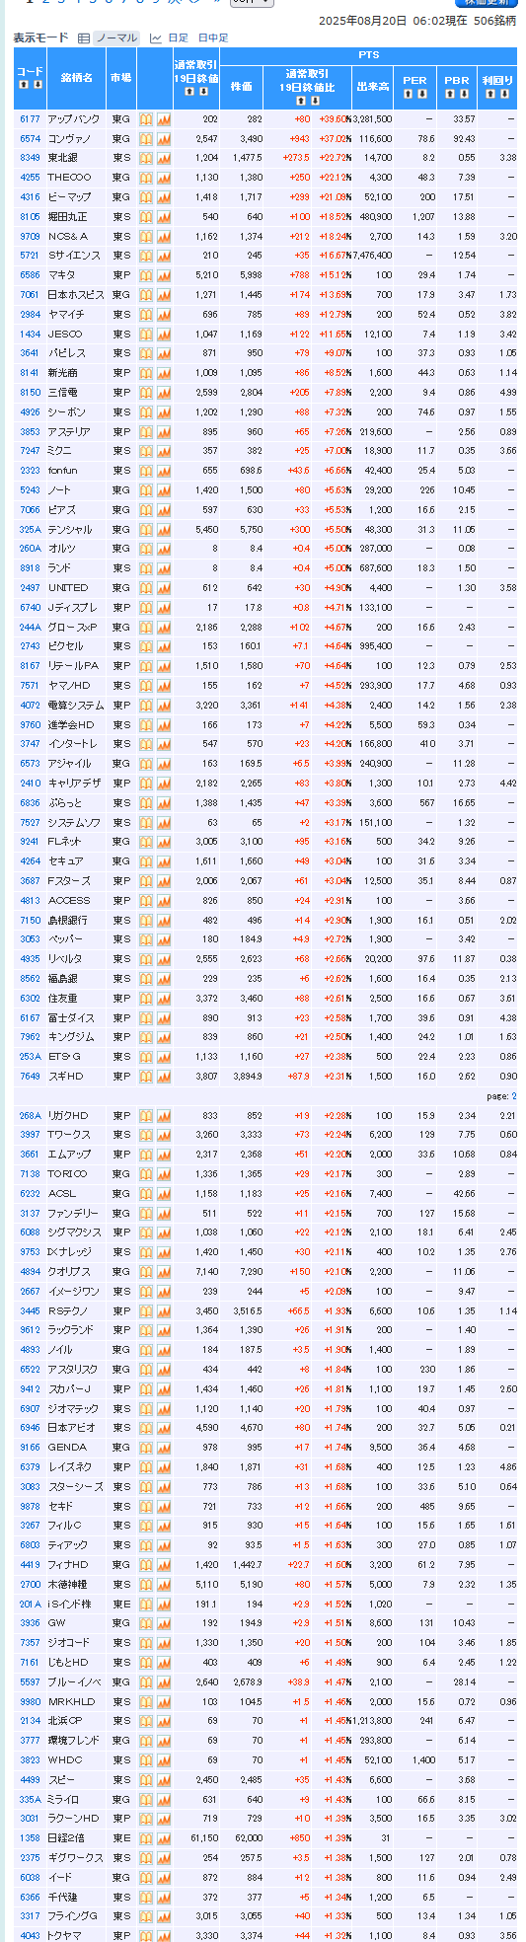Open the chart icon for リガクHD
Screen dimensions: 526x1942
[164, 1116]
